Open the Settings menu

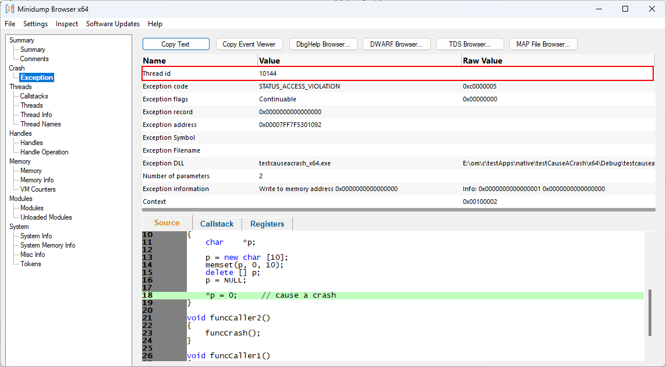[36, 24]
